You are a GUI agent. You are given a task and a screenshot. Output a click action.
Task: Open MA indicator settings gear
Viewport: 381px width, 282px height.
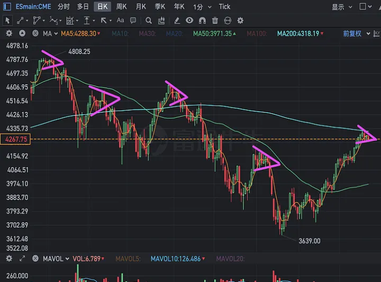point(9,33)
